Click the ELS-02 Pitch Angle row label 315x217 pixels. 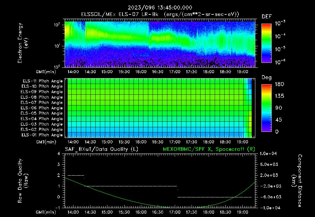pyautogui.click(x=42, y=130)
